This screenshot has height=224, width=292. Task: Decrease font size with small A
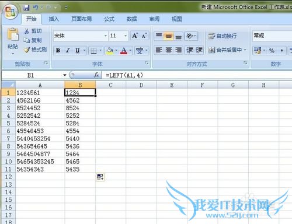pos(144,36)
